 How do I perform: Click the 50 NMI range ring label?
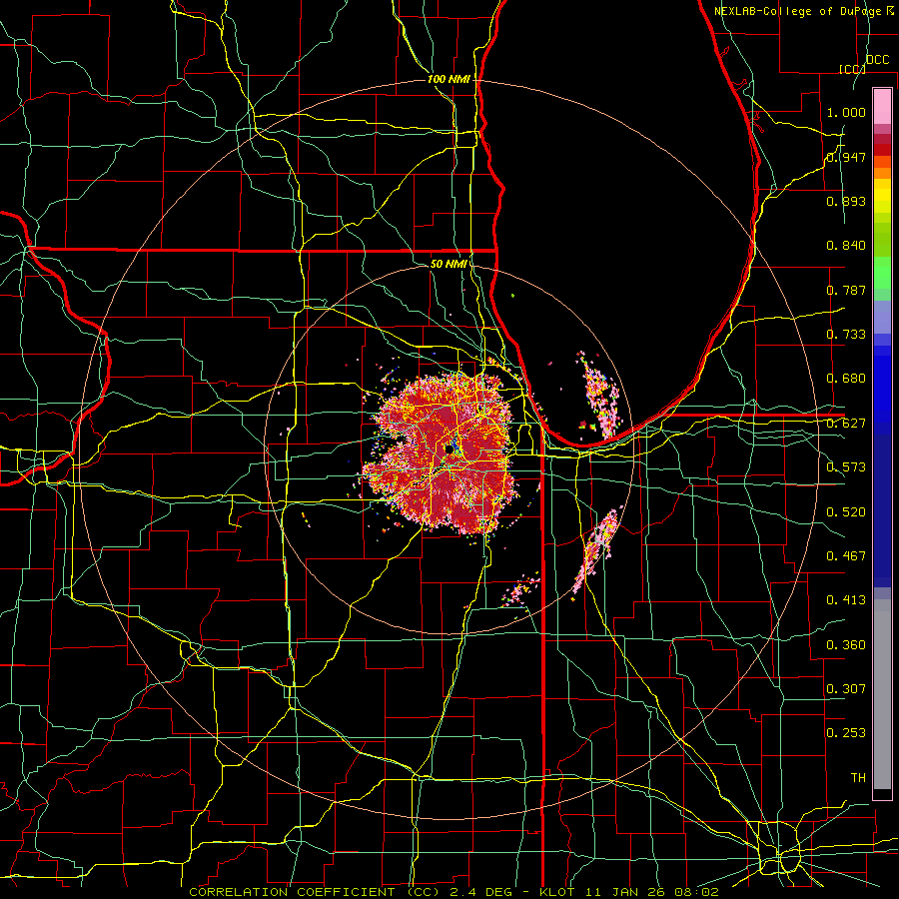point(449,264)
